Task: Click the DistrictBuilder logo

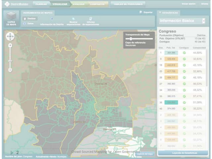Action: coord(16,4)
